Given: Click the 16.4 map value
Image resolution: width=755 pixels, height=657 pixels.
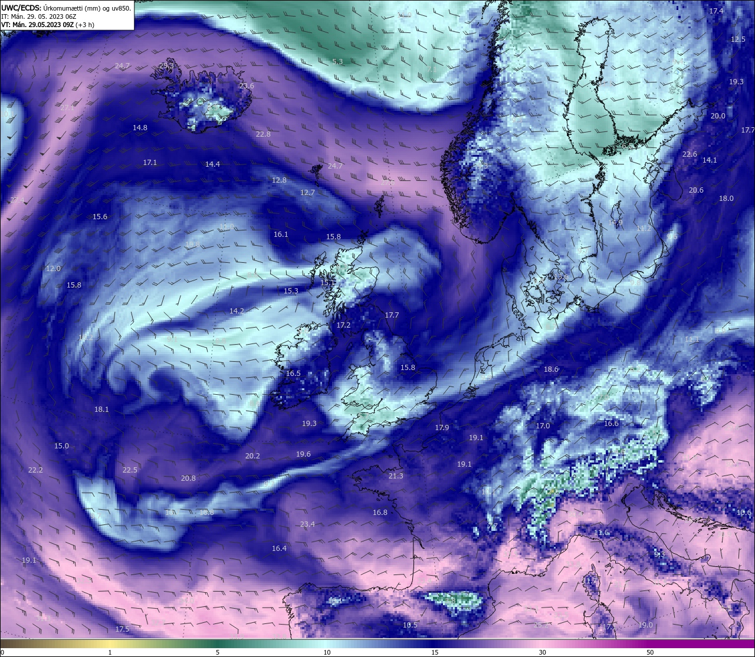Looking at the screenshot, I should [x=279, y=548].
